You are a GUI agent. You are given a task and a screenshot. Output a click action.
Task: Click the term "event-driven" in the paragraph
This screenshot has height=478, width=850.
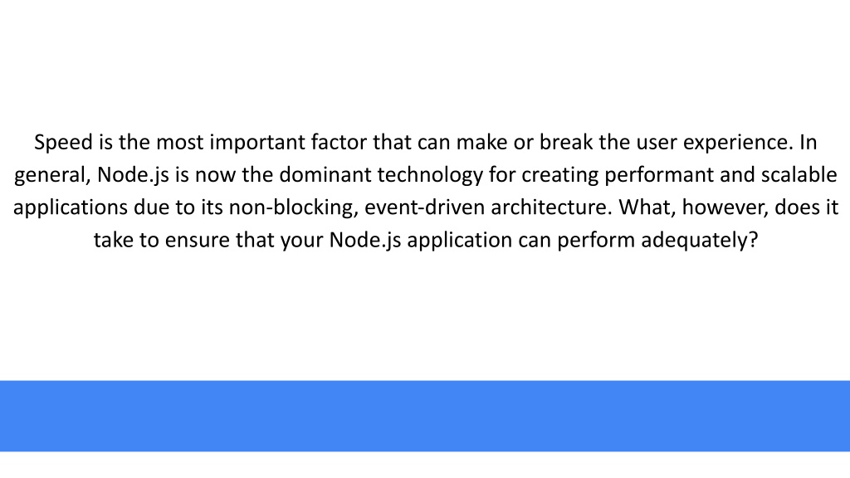(425, 207)
